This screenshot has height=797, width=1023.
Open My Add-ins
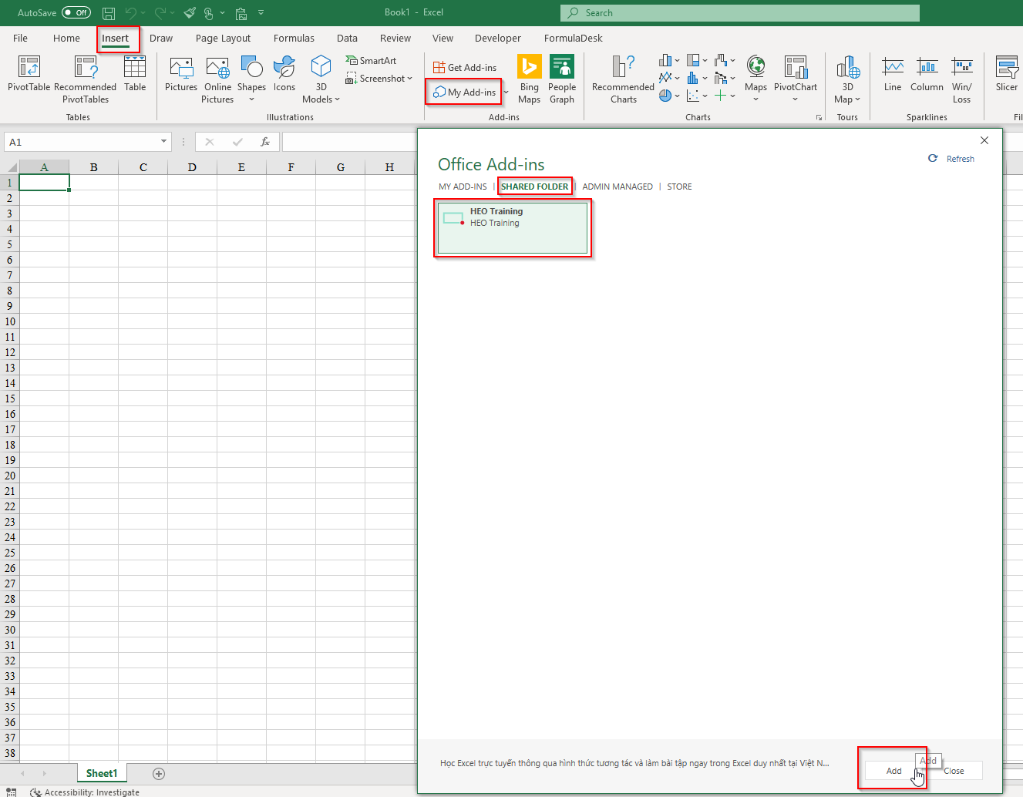click(465, 92)
